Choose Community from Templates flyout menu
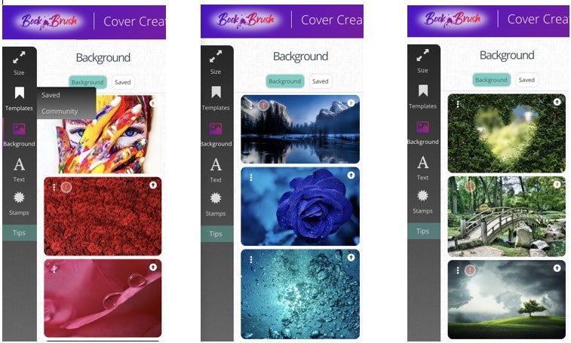The image size is (571, 343). pyautogui.click(x=60, y=111)
